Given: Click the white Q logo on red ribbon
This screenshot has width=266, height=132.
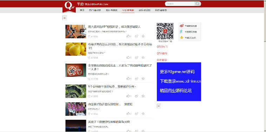Looking at the screenshot, I should (69, 6).
